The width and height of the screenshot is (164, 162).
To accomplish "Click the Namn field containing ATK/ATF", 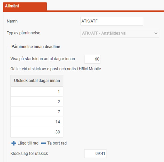I will tap(112, 21).
